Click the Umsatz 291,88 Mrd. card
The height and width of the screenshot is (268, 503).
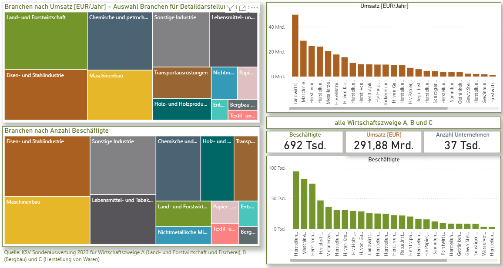point(383,142)
